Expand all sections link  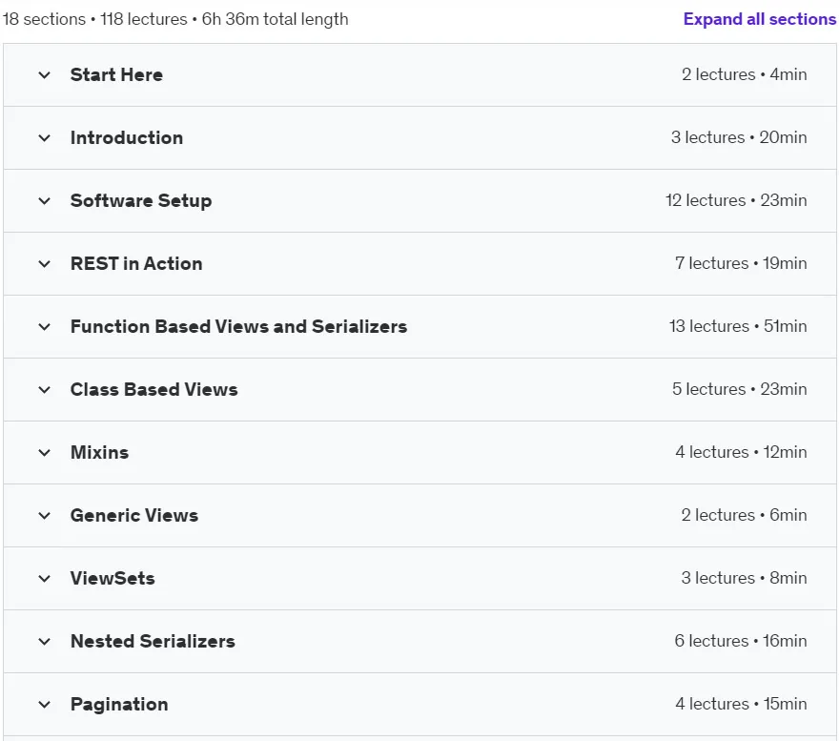click(759, 19)
